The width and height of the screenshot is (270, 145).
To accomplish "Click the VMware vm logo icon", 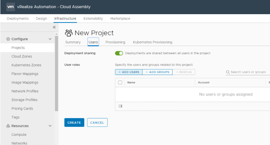I will tap(10, 7).
